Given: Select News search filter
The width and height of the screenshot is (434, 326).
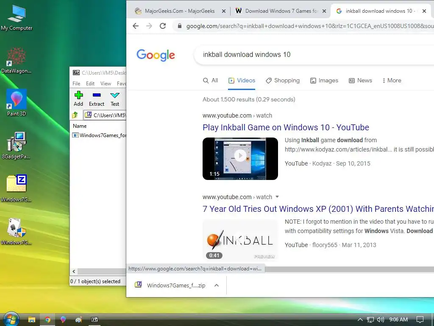Looking at the screenshot, I should pyautogui.click(x=360, y=81).
